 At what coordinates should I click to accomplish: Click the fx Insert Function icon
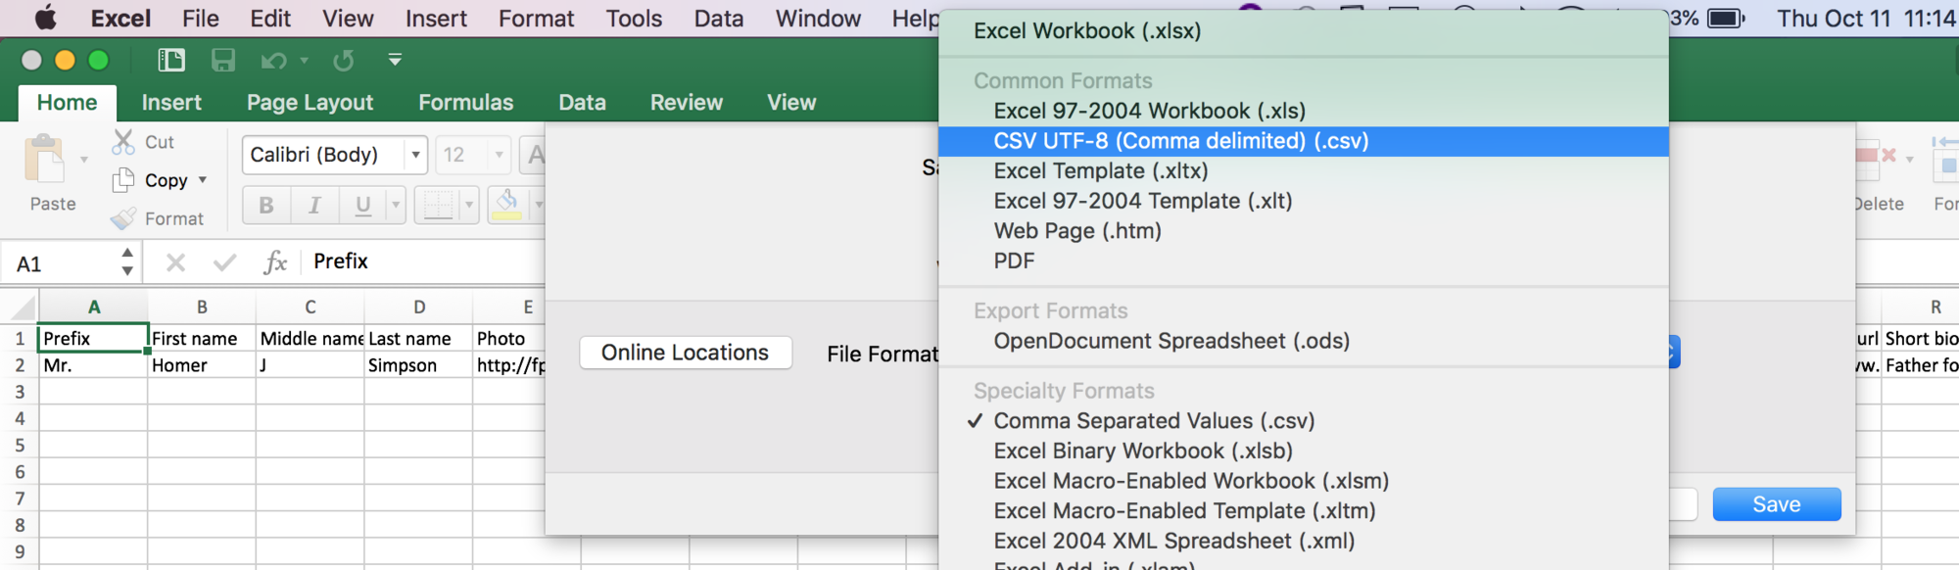[275, 261]
